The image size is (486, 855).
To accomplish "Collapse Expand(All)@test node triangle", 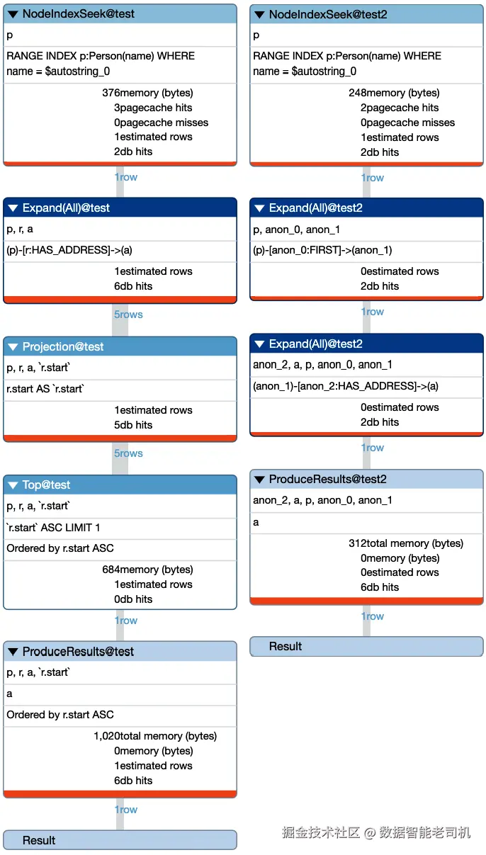I will tap(13, 208).
